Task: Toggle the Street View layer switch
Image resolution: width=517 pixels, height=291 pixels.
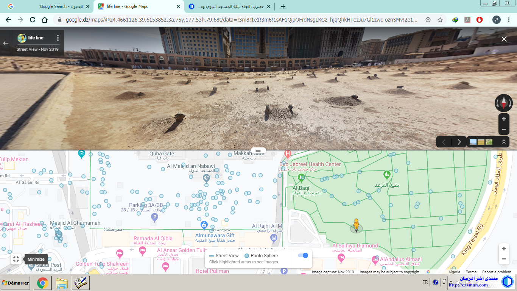Action: [x=303, y=256]
